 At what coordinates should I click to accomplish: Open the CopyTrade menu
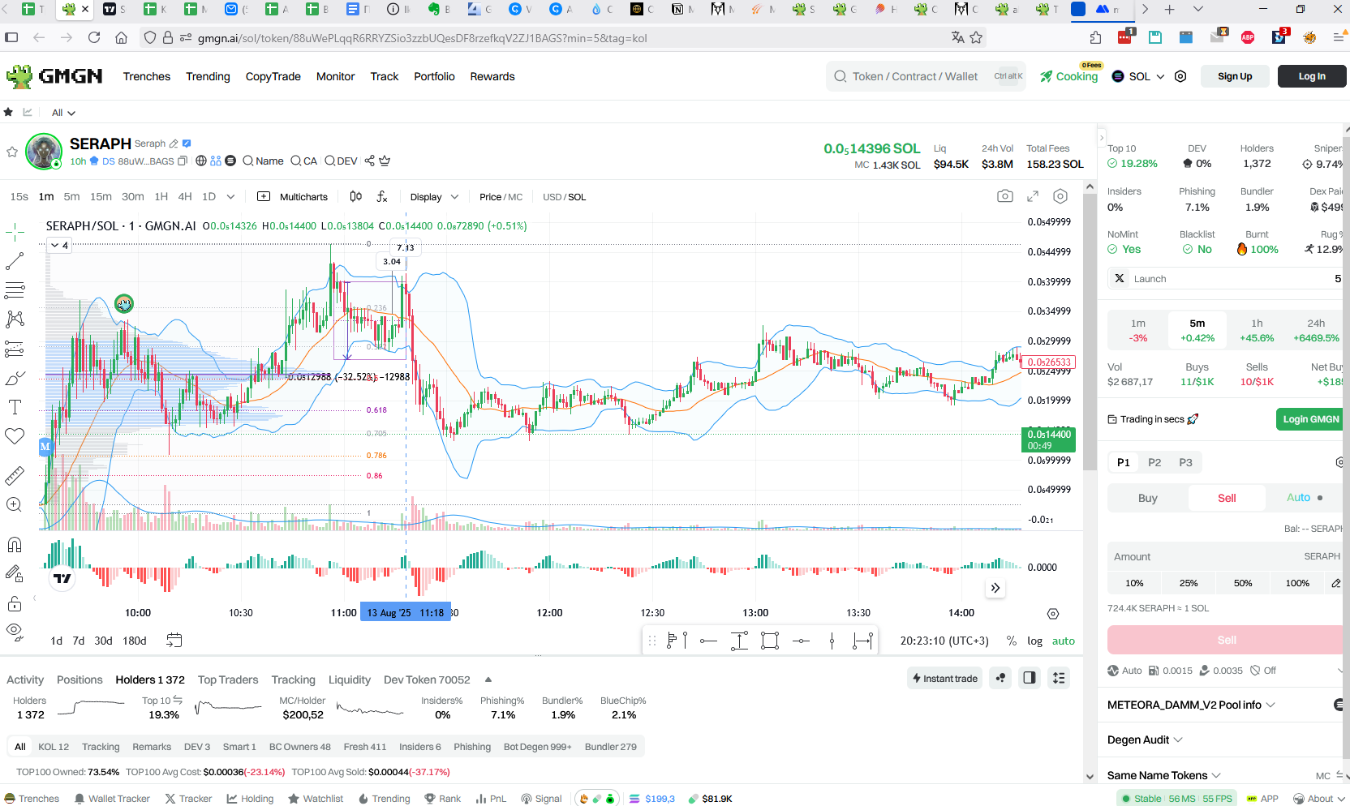(x=273, y=76)
